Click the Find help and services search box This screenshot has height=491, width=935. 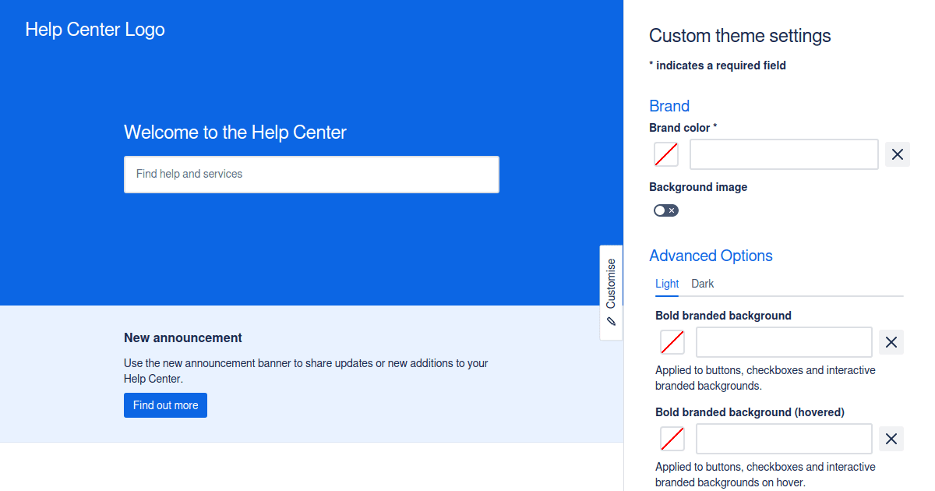pyautogui.click(x=312, y=174)
